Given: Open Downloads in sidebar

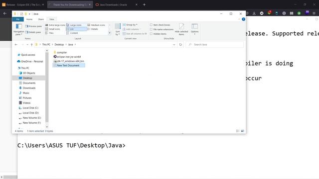Looking at the screenshot, I should [x=27, y=88].
